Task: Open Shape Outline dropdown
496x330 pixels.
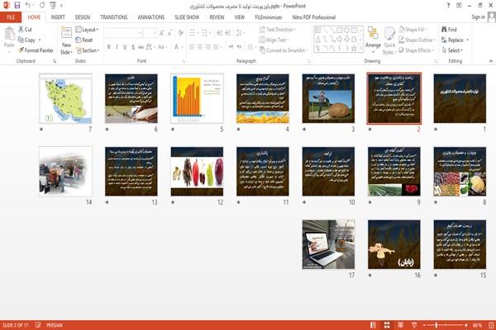Action: (417, 40)
